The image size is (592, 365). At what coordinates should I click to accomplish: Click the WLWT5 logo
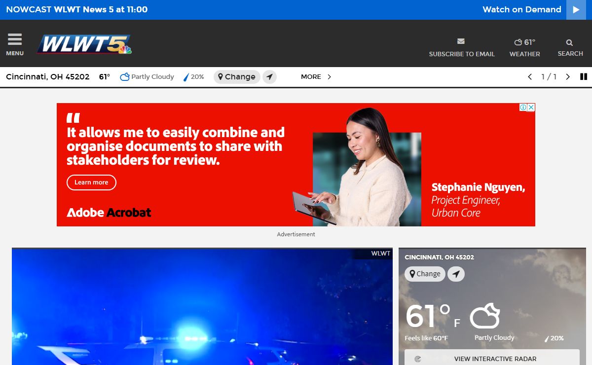[x=84, y=44]
